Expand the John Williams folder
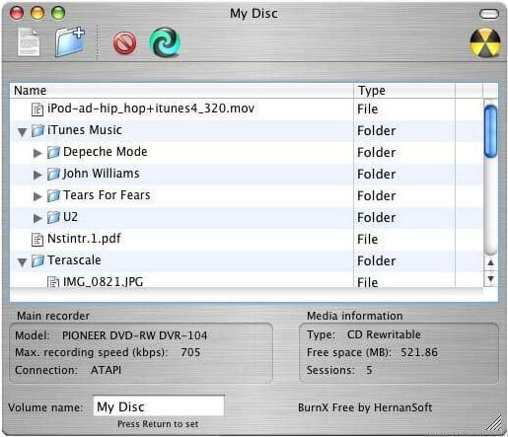Screen dimensions: 508x437 pyautogui.click(x=37, y=175)
